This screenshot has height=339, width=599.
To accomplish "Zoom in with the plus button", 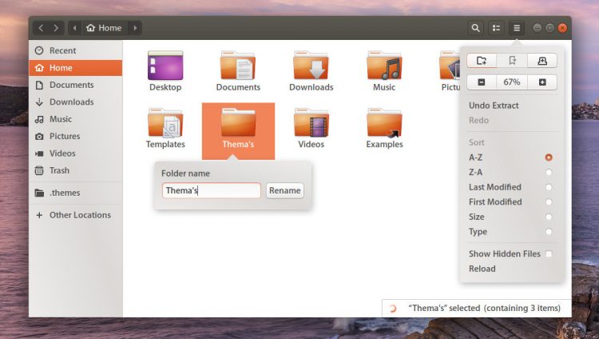I will pos(542,82).
